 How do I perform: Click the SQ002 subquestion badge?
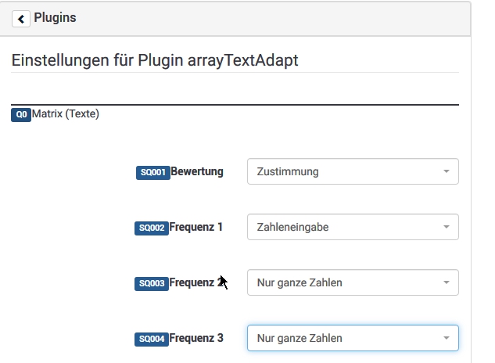click(x=152, y=228)
